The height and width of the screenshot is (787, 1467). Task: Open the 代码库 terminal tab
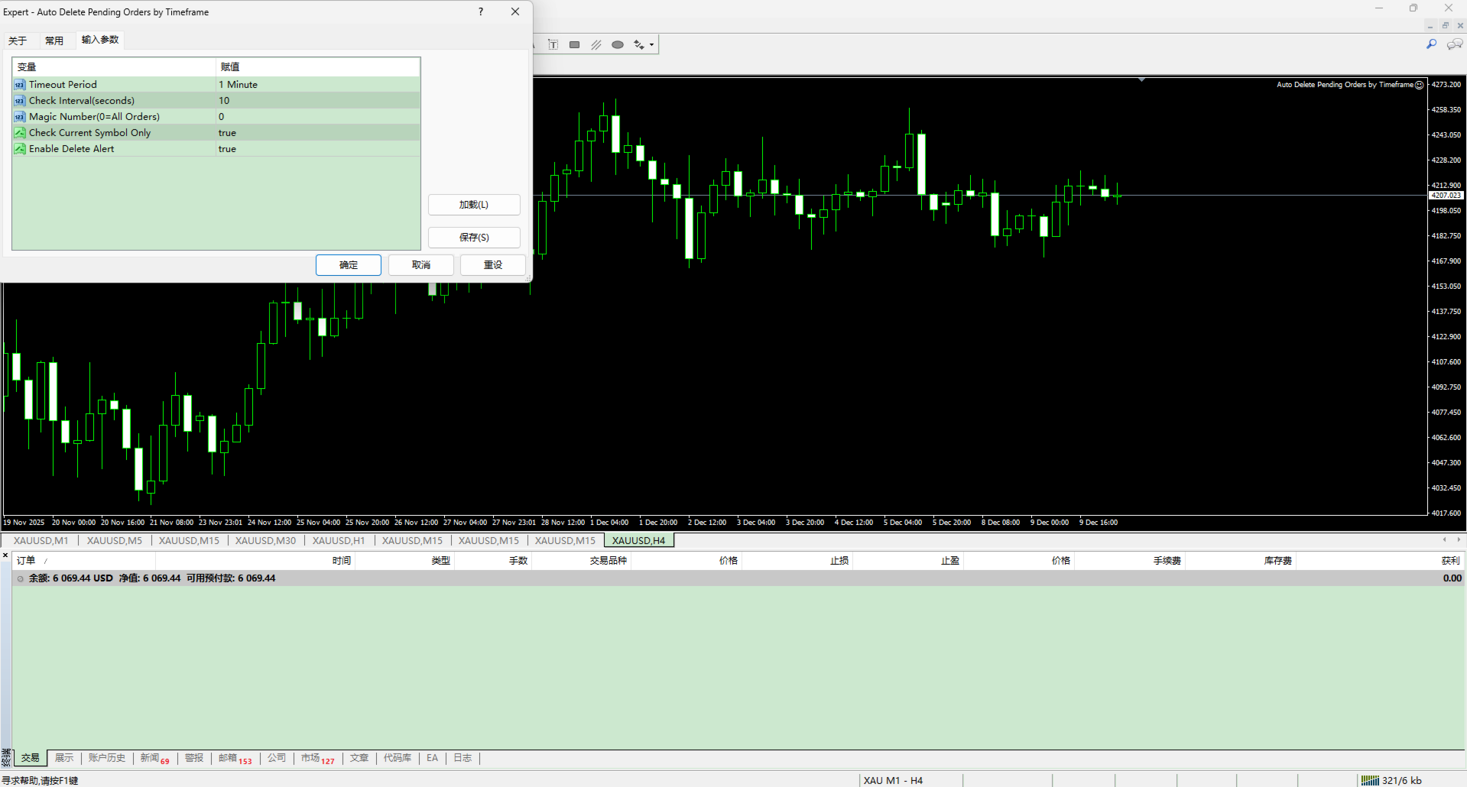pyautogui.click(x=398, y=758)
